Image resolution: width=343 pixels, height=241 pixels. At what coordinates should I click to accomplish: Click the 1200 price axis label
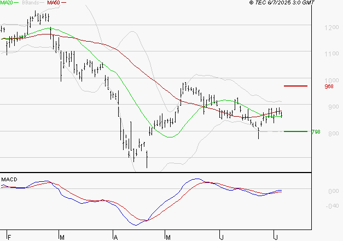pyautogui.click(x=331, y=27)
